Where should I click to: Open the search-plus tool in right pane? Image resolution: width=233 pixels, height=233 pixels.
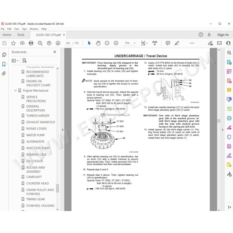point(229,53)
